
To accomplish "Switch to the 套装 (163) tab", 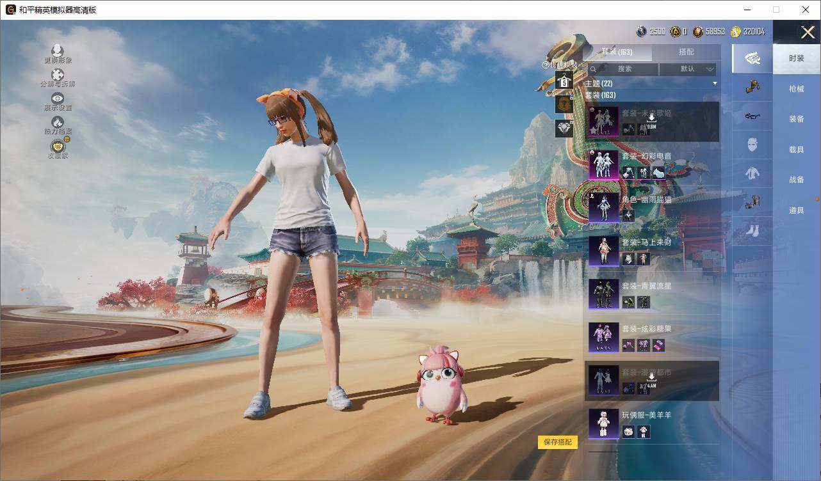I will coord(617,52).
